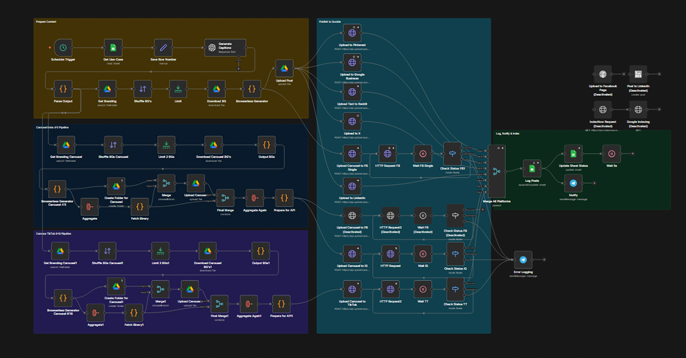
Task: Select the Error Logging Telegram node
Action: [x=523, y=259]
